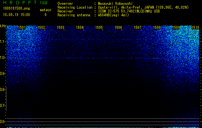
Task: Click the HROFFT title text
Action: click(20, 3)
